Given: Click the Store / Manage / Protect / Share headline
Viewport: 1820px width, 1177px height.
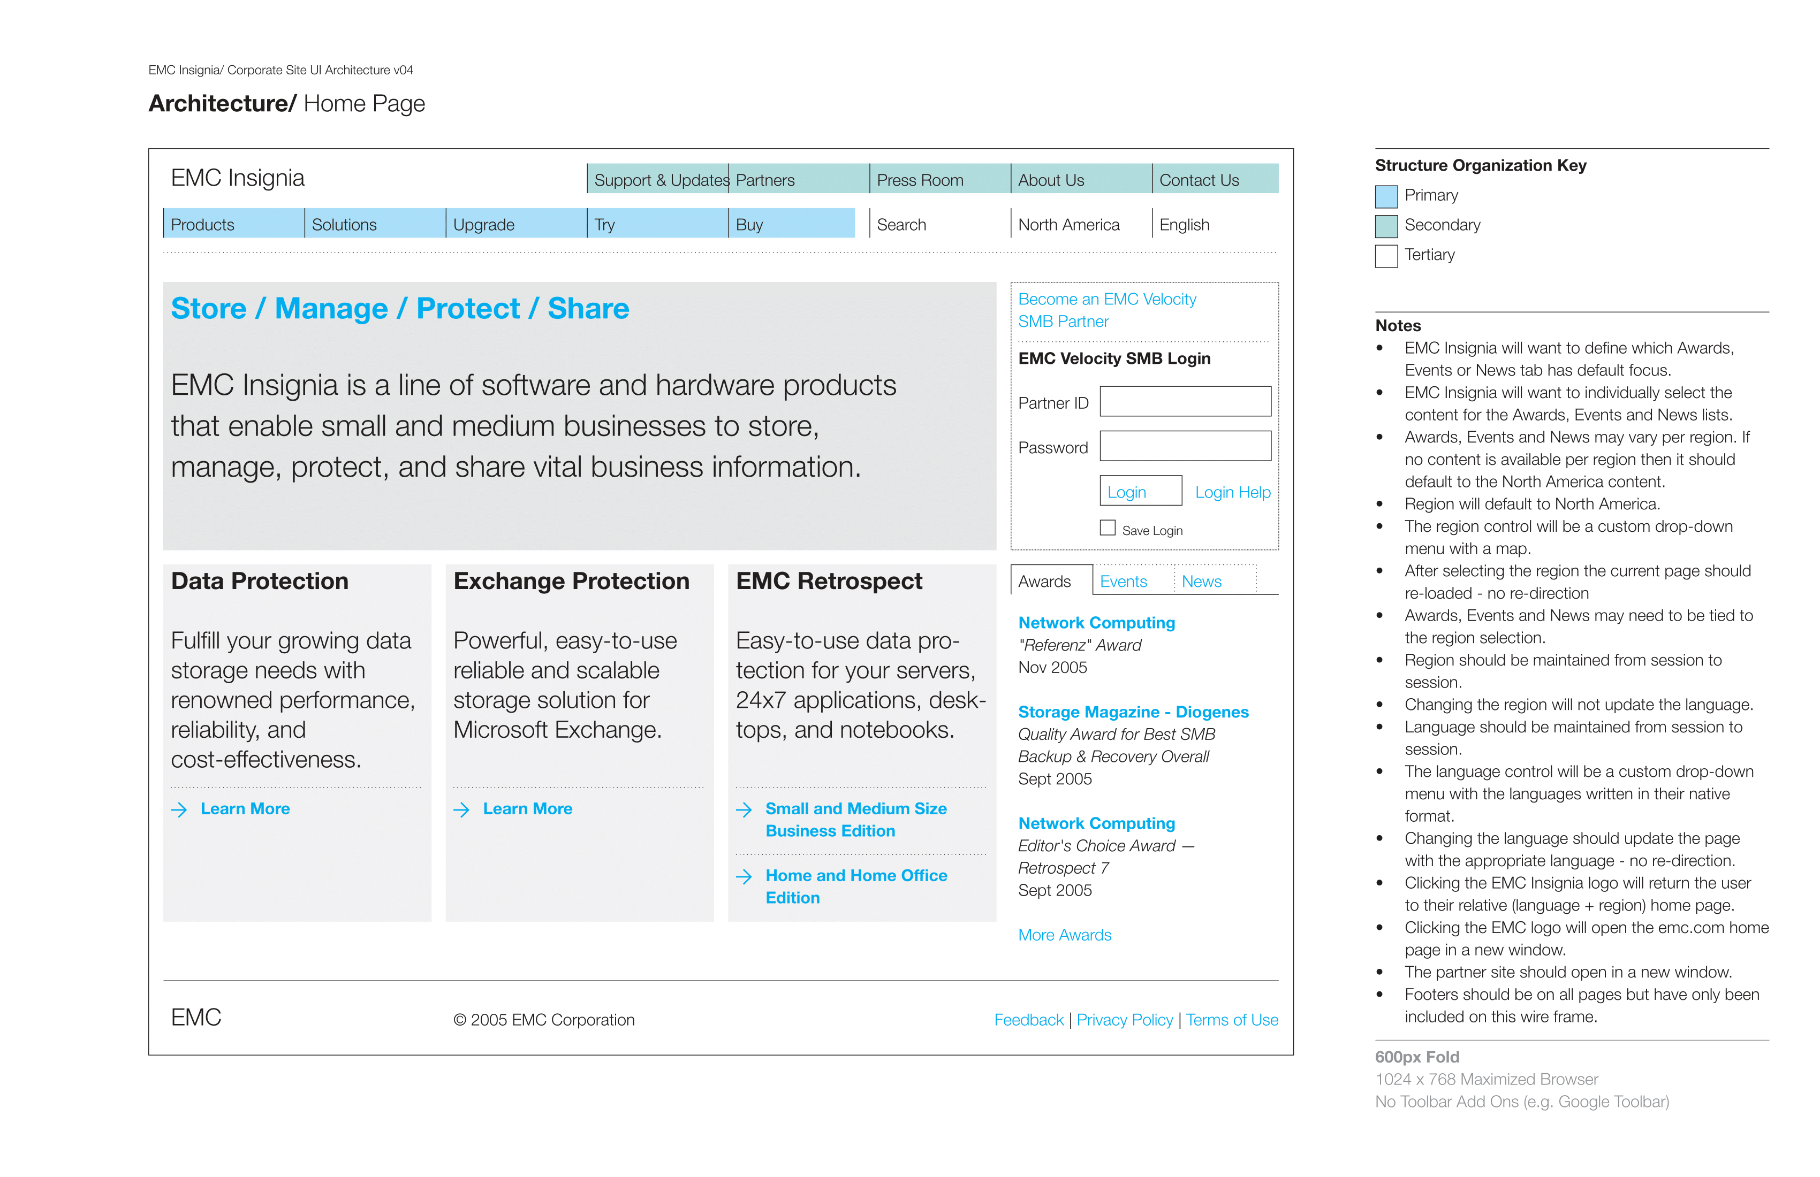Looking at the screenshot, I should [400, 309].
